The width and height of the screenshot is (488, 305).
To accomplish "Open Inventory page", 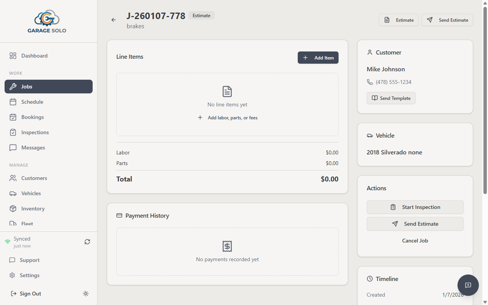I will click(48, 209).
